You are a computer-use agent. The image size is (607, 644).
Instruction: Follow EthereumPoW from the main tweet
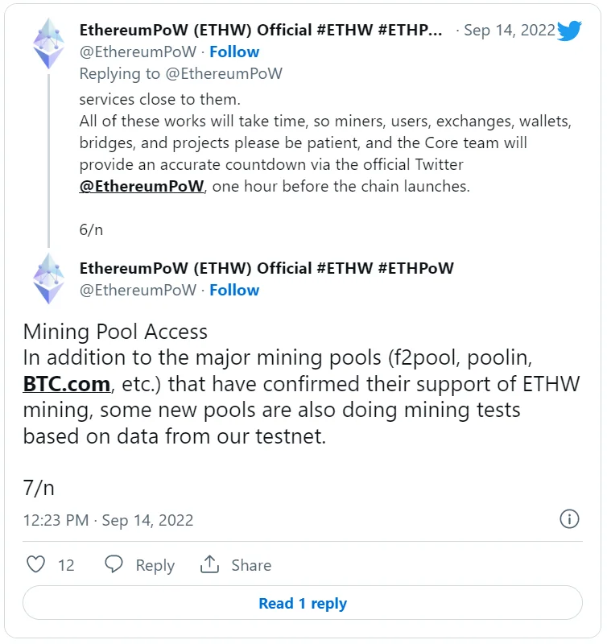click(234, 290)
